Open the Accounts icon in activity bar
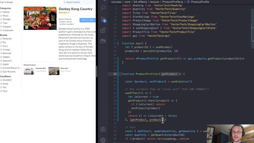254x143 pixels. coord(103,129)
